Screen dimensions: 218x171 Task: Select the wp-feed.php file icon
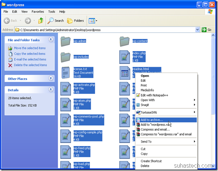tap(66, 152)
